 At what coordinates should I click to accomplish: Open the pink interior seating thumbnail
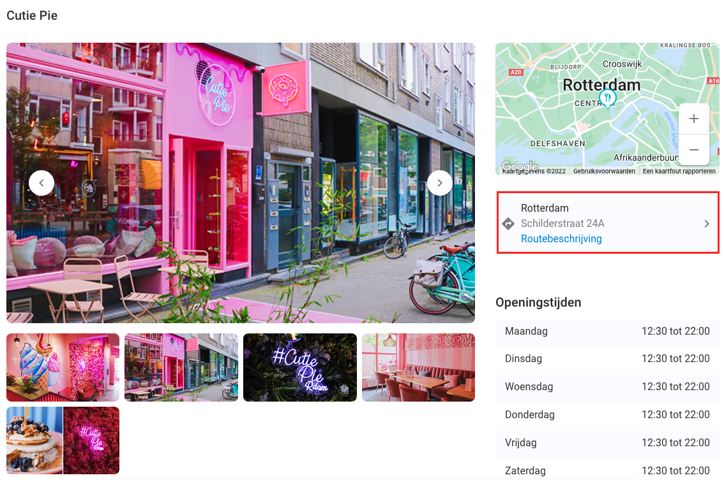[x=418, y=368]
